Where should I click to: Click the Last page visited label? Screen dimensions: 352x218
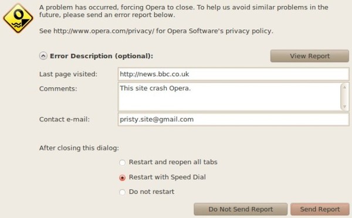pos(68,74)
